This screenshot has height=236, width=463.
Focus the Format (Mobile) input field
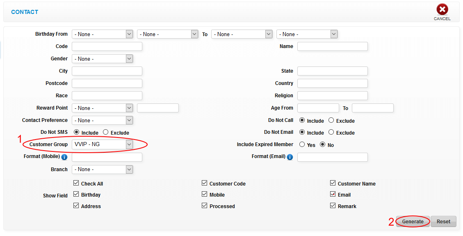tap(107, 157)
